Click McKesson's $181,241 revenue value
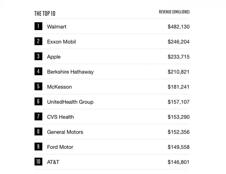 coord(179,87)
